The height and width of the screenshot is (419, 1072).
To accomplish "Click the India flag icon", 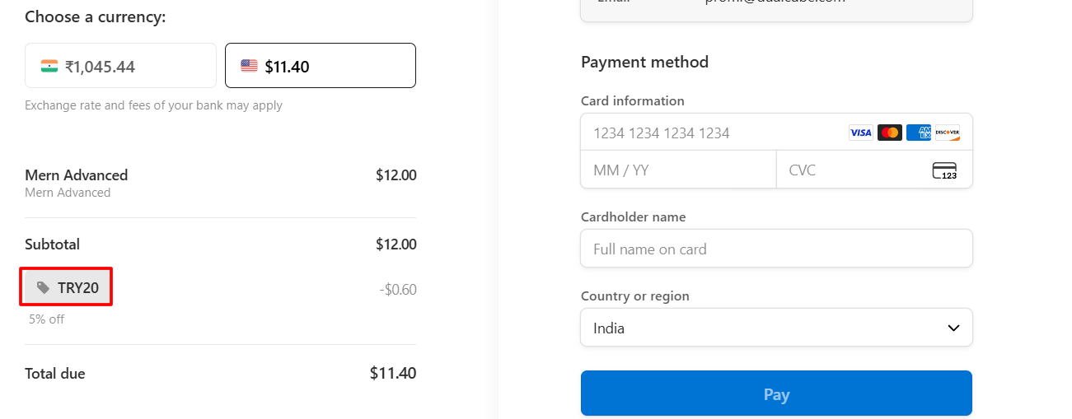I will [x=49, y=66].
